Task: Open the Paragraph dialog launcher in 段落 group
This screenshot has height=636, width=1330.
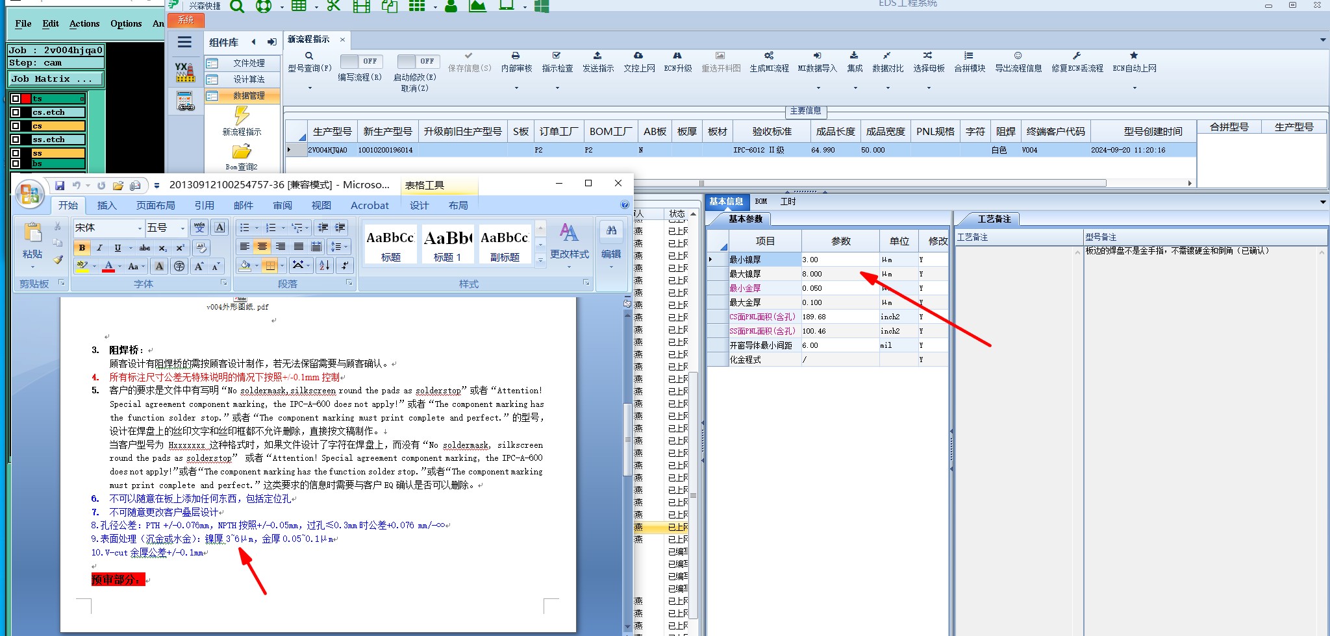Action: pos(349,283)
